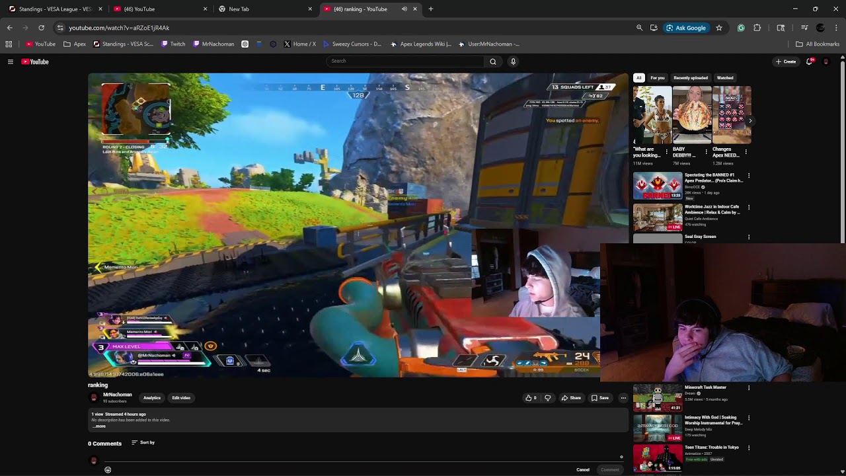846x476 pixels.
Task: Open emoji picker in comment box
Action: (108, 470)
